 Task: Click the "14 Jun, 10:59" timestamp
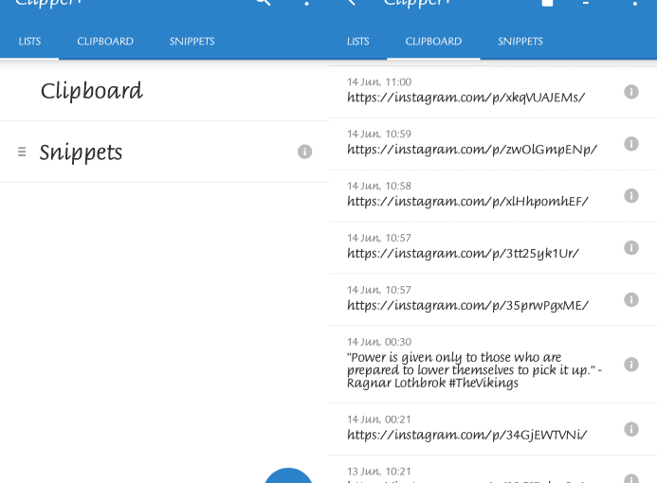[379, 134]
